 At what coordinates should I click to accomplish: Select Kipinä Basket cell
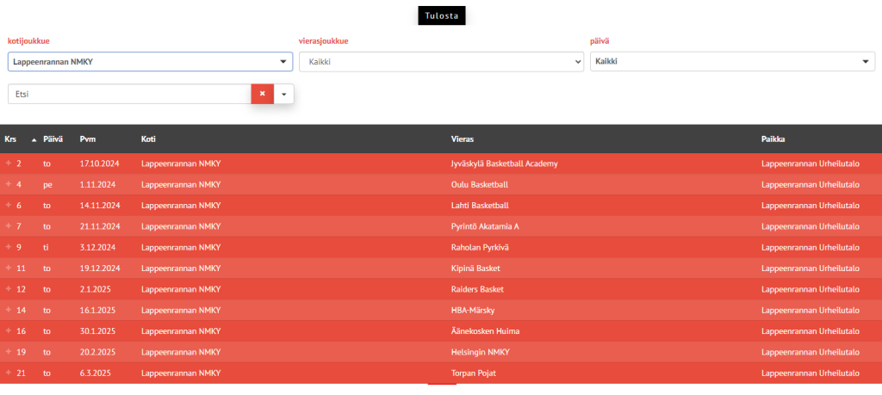pos(475,268)
